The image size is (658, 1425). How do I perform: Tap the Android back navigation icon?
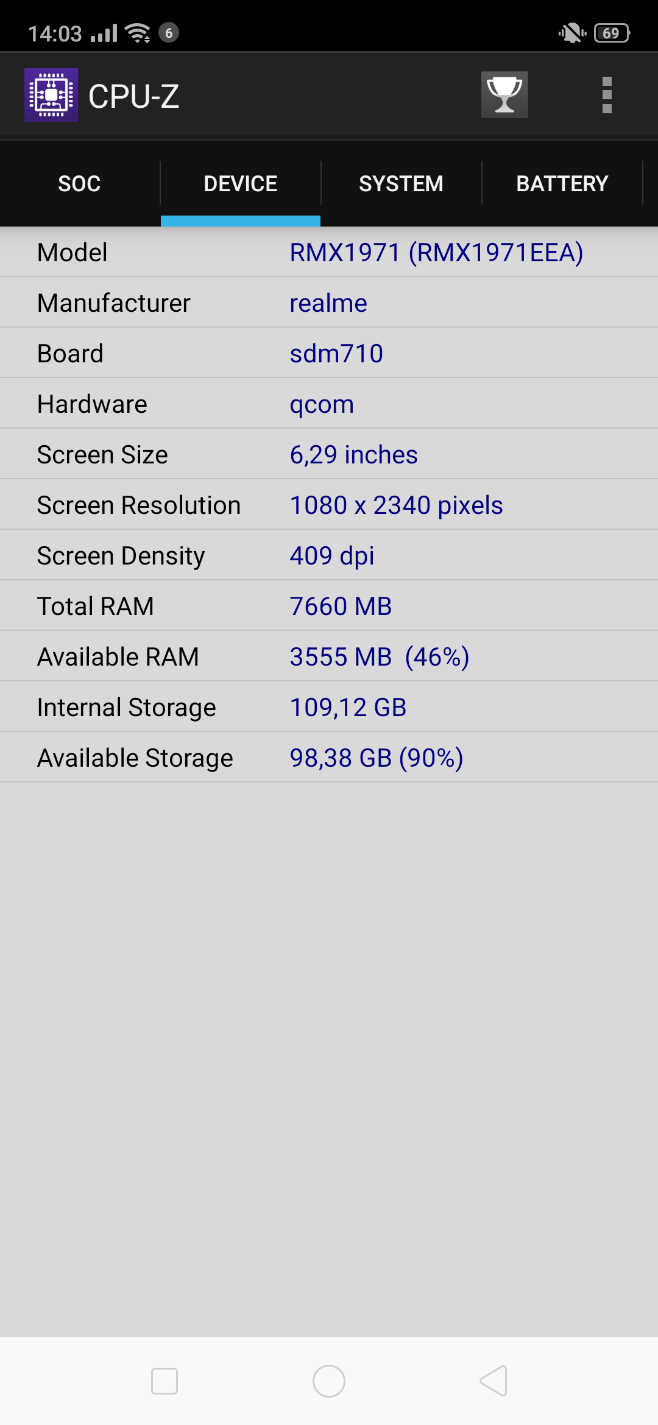pos(493,1381)
